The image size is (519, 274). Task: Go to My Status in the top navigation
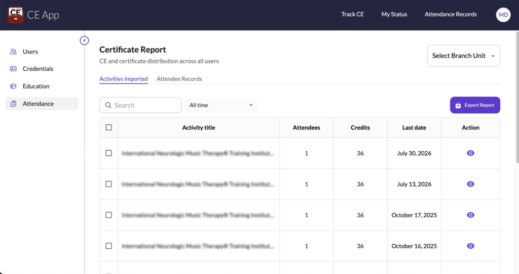pos(394,14)
